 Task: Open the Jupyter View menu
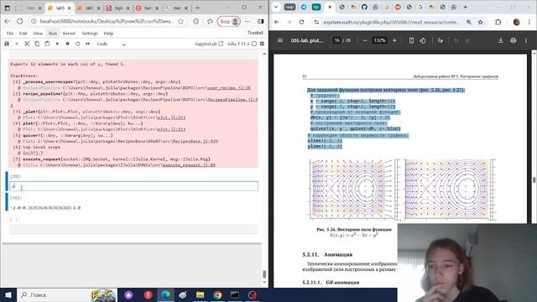coord(38,34)
